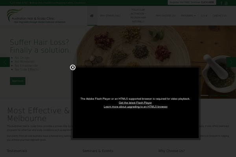Screen dimensions: 236x157
Task: Open Why Choose Us? menu item
Action: click(x=166, y=16)
